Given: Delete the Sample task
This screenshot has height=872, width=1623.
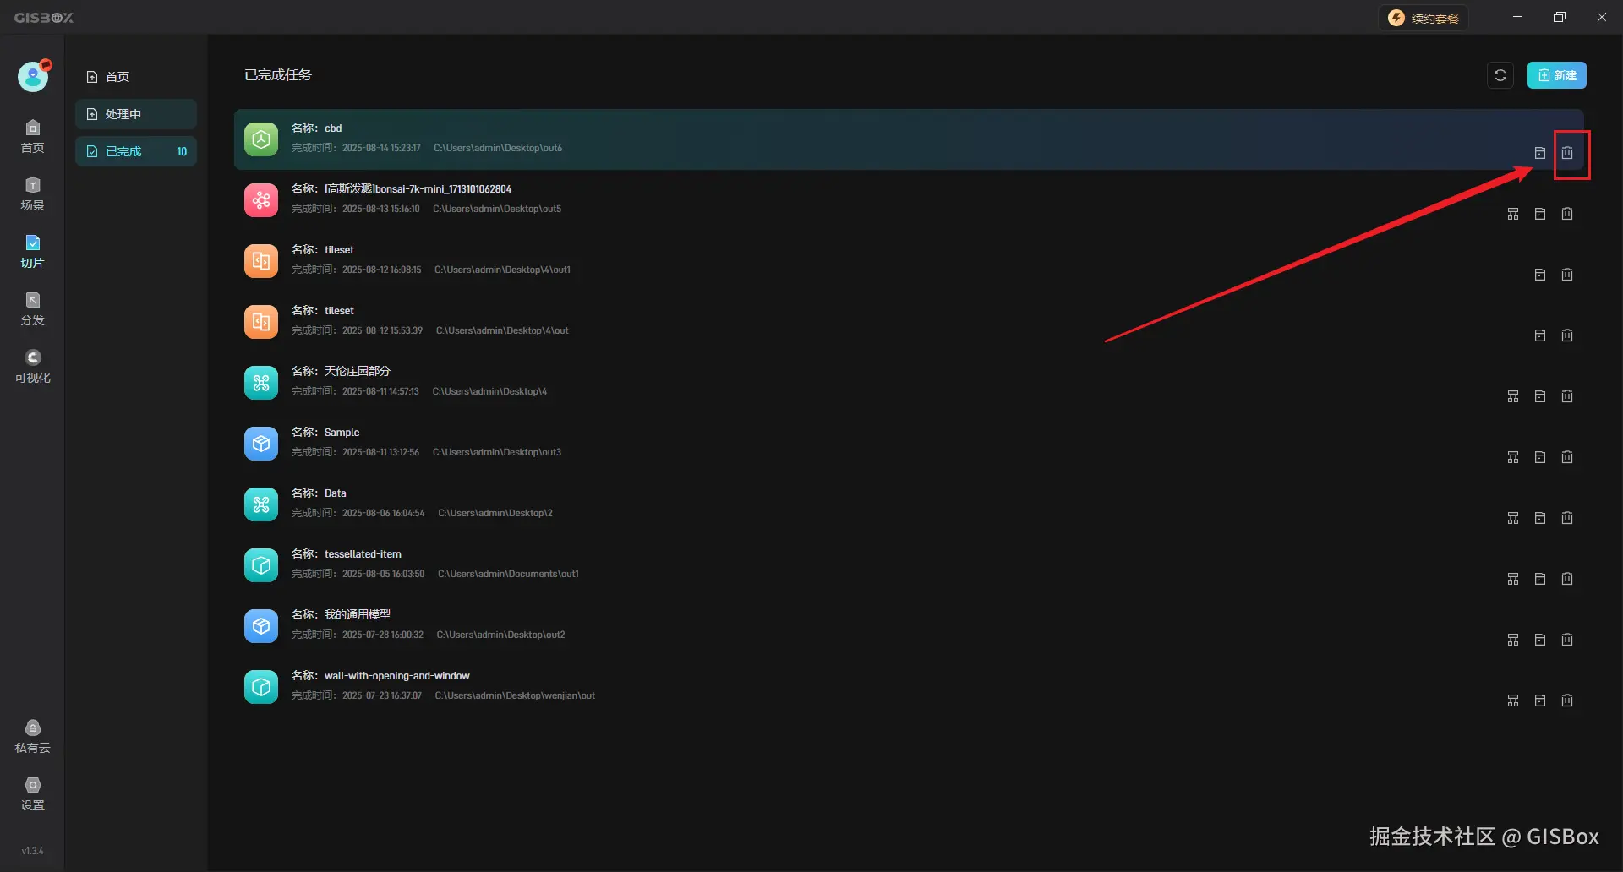Looking at the screenshot, I should click(x=1567, y=457).
